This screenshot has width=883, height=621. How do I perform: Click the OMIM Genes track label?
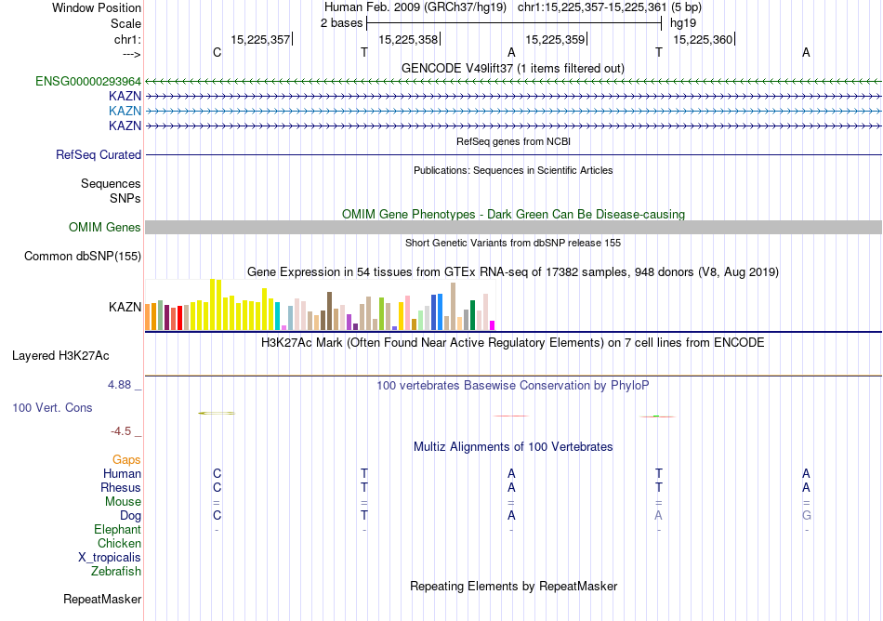pyautogui.click(x=105, y=228)
